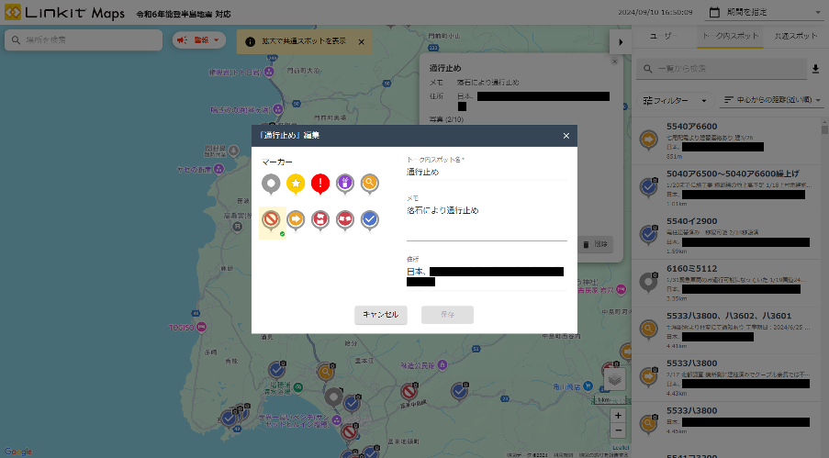Close the 通行止め info popup
The width and height of the screenshot is (829, 458).
[x=614, y=61]
